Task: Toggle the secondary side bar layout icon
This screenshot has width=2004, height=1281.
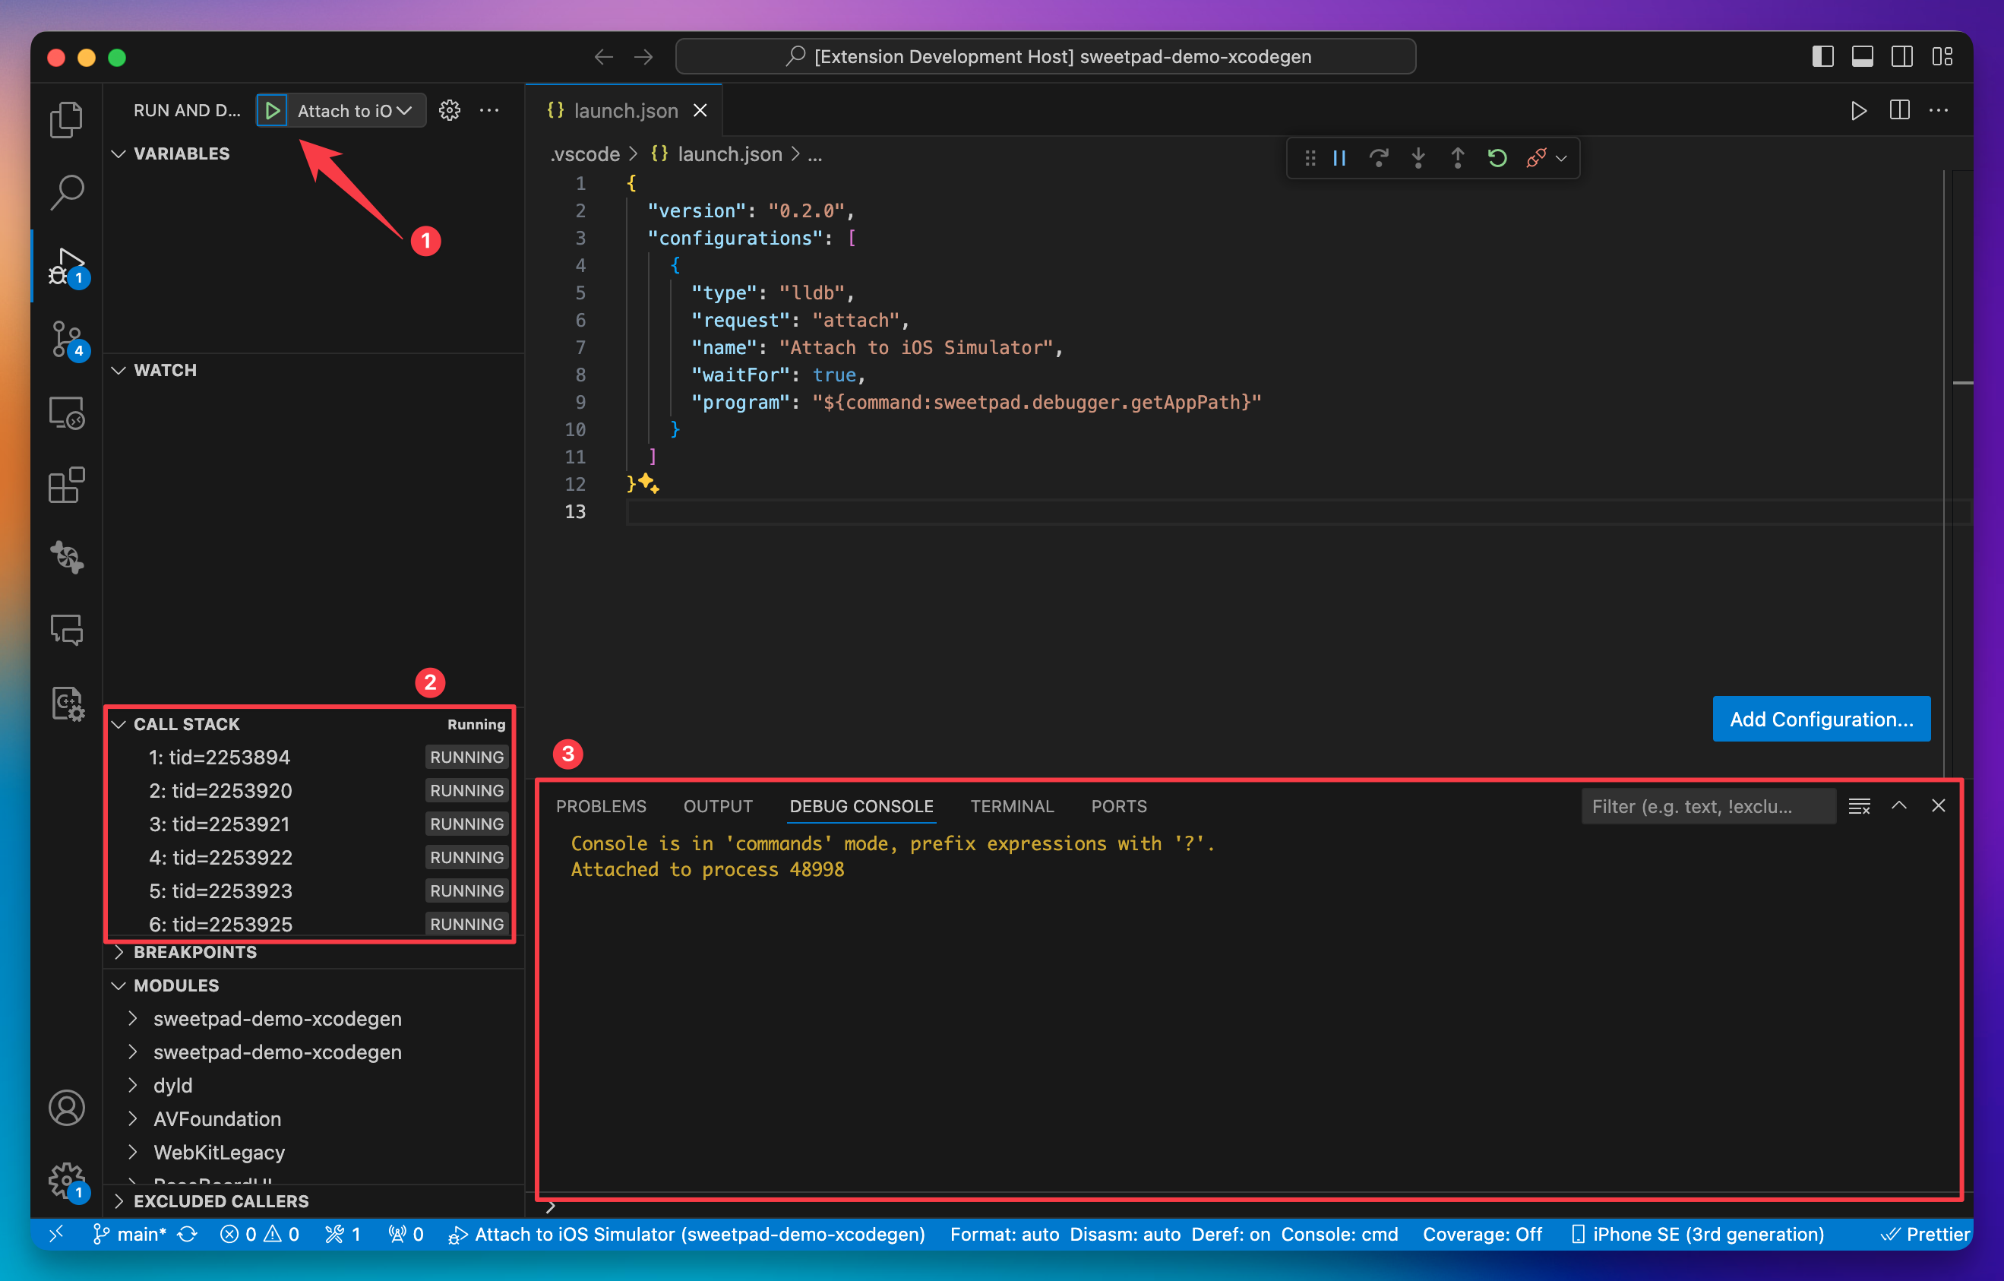Action: pyautogui.click(x=1901, y=56)
